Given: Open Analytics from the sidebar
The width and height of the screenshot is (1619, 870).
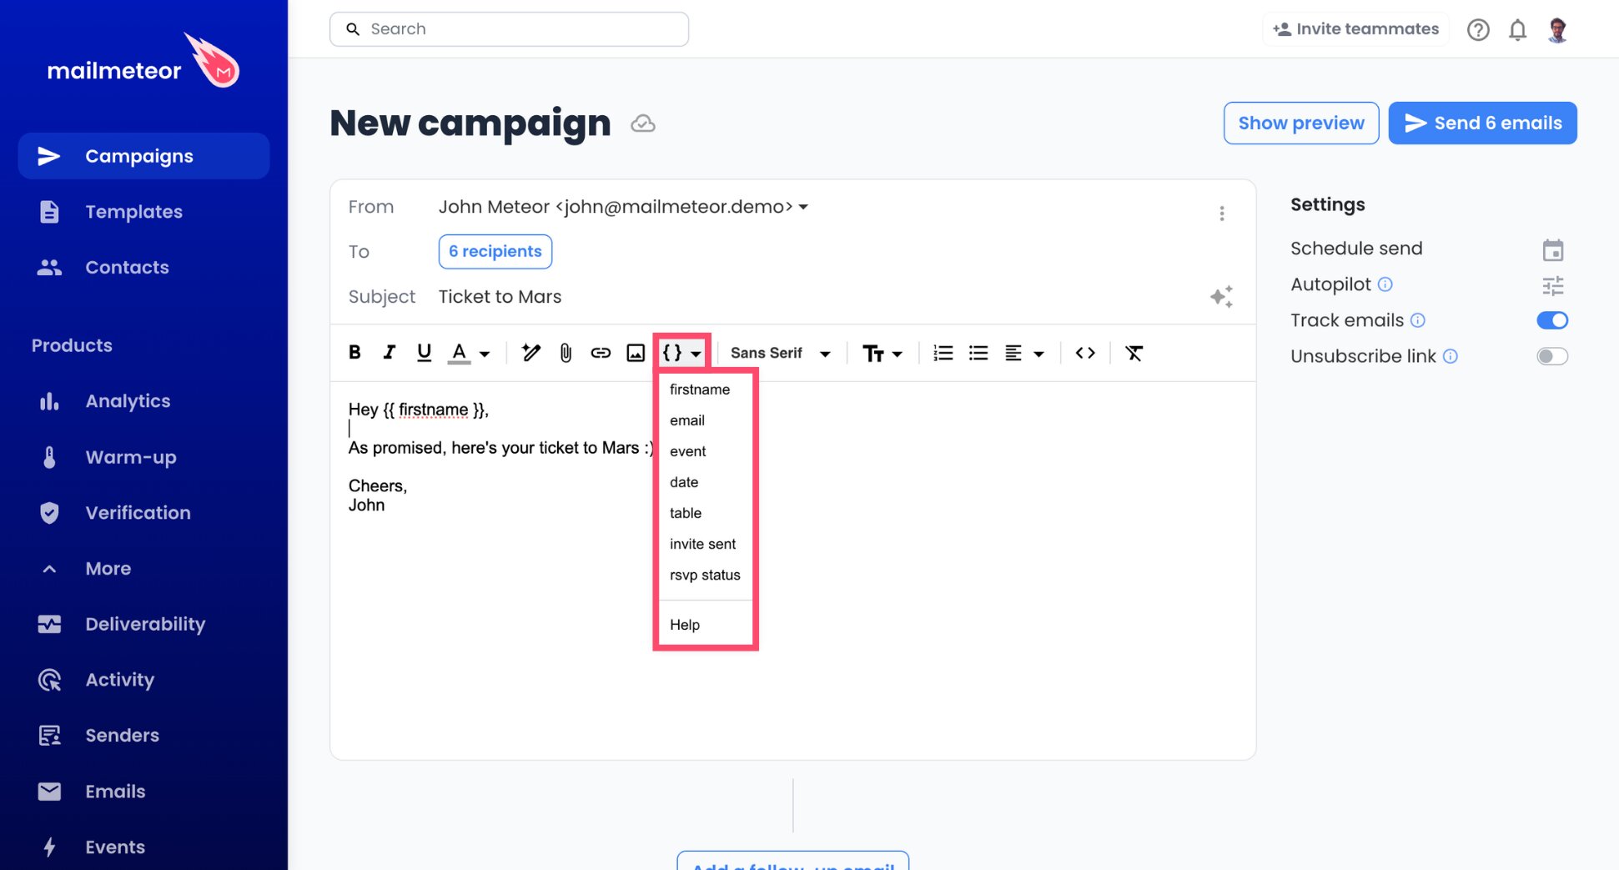Looking at the screenshot, I should pyautogui.click(x=144, y=401).
